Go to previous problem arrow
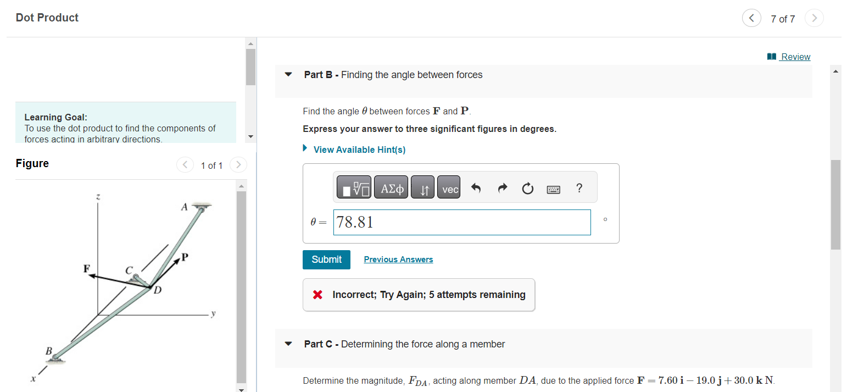 coord(751,18)
